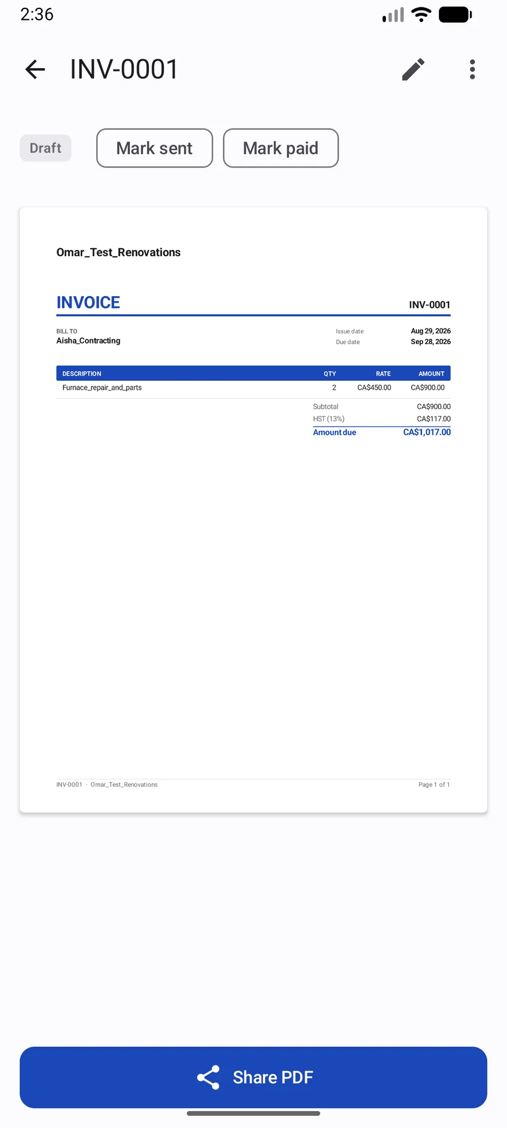Select the Subtotal row's CA$900.00 value
Image resolution: width=507 pixels, height=1128 pixels.
(x=434, y=407)
